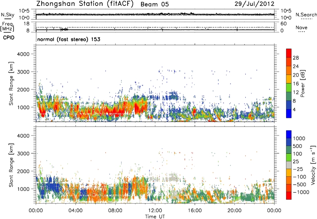
Task: Click the '28' power colorbar label
Action: 296,58
